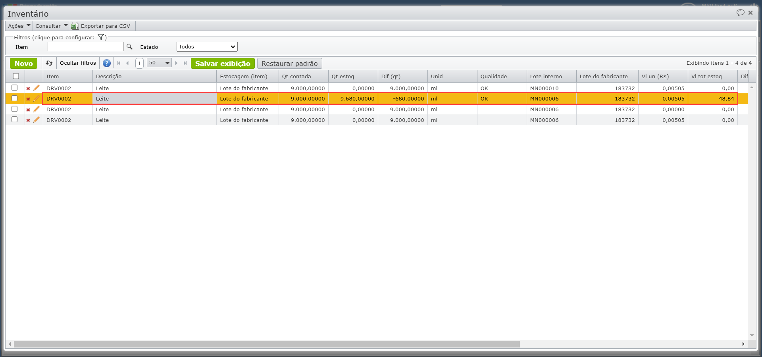Tick the checkbox of the third row
This screenshot has width=762, height=357.
(x=15, y=109)
